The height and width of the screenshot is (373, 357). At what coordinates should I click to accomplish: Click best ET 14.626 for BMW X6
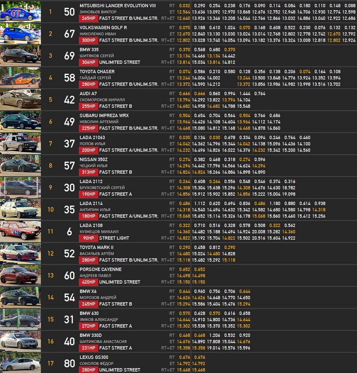pos(183,297)
